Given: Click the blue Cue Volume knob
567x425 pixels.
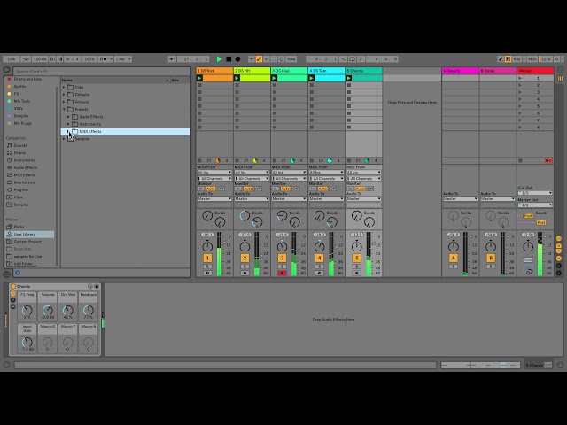Looking at the screenshot, I should 528,269.
